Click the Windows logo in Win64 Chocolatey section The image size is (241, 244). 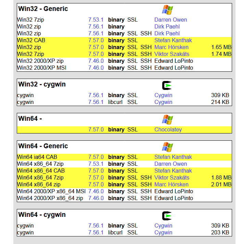167,120
